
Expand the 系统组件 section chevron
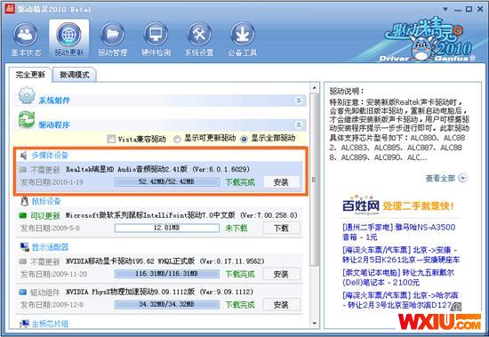[299, 100]
